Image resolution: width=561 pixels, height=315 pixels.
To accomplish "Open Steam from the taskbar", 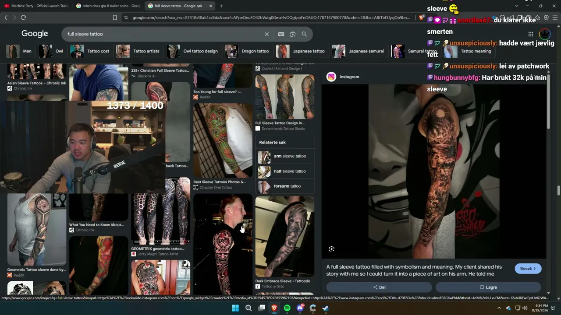I will [x=326, y=308].
